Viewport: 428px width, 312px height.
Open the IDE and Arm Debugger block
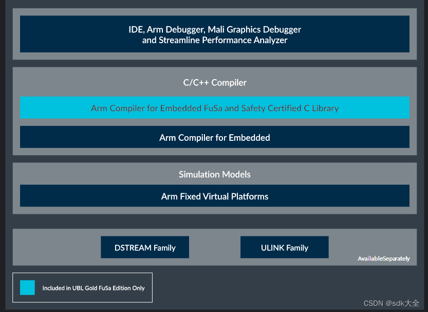click(x=214, y=34)
